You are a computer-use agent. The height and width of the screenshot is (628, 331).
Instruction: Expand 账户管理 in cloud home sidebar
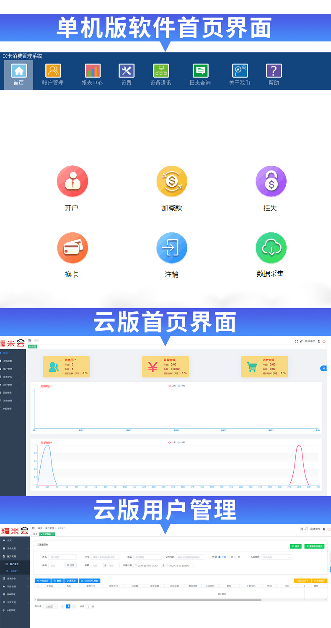pos(13,368)
